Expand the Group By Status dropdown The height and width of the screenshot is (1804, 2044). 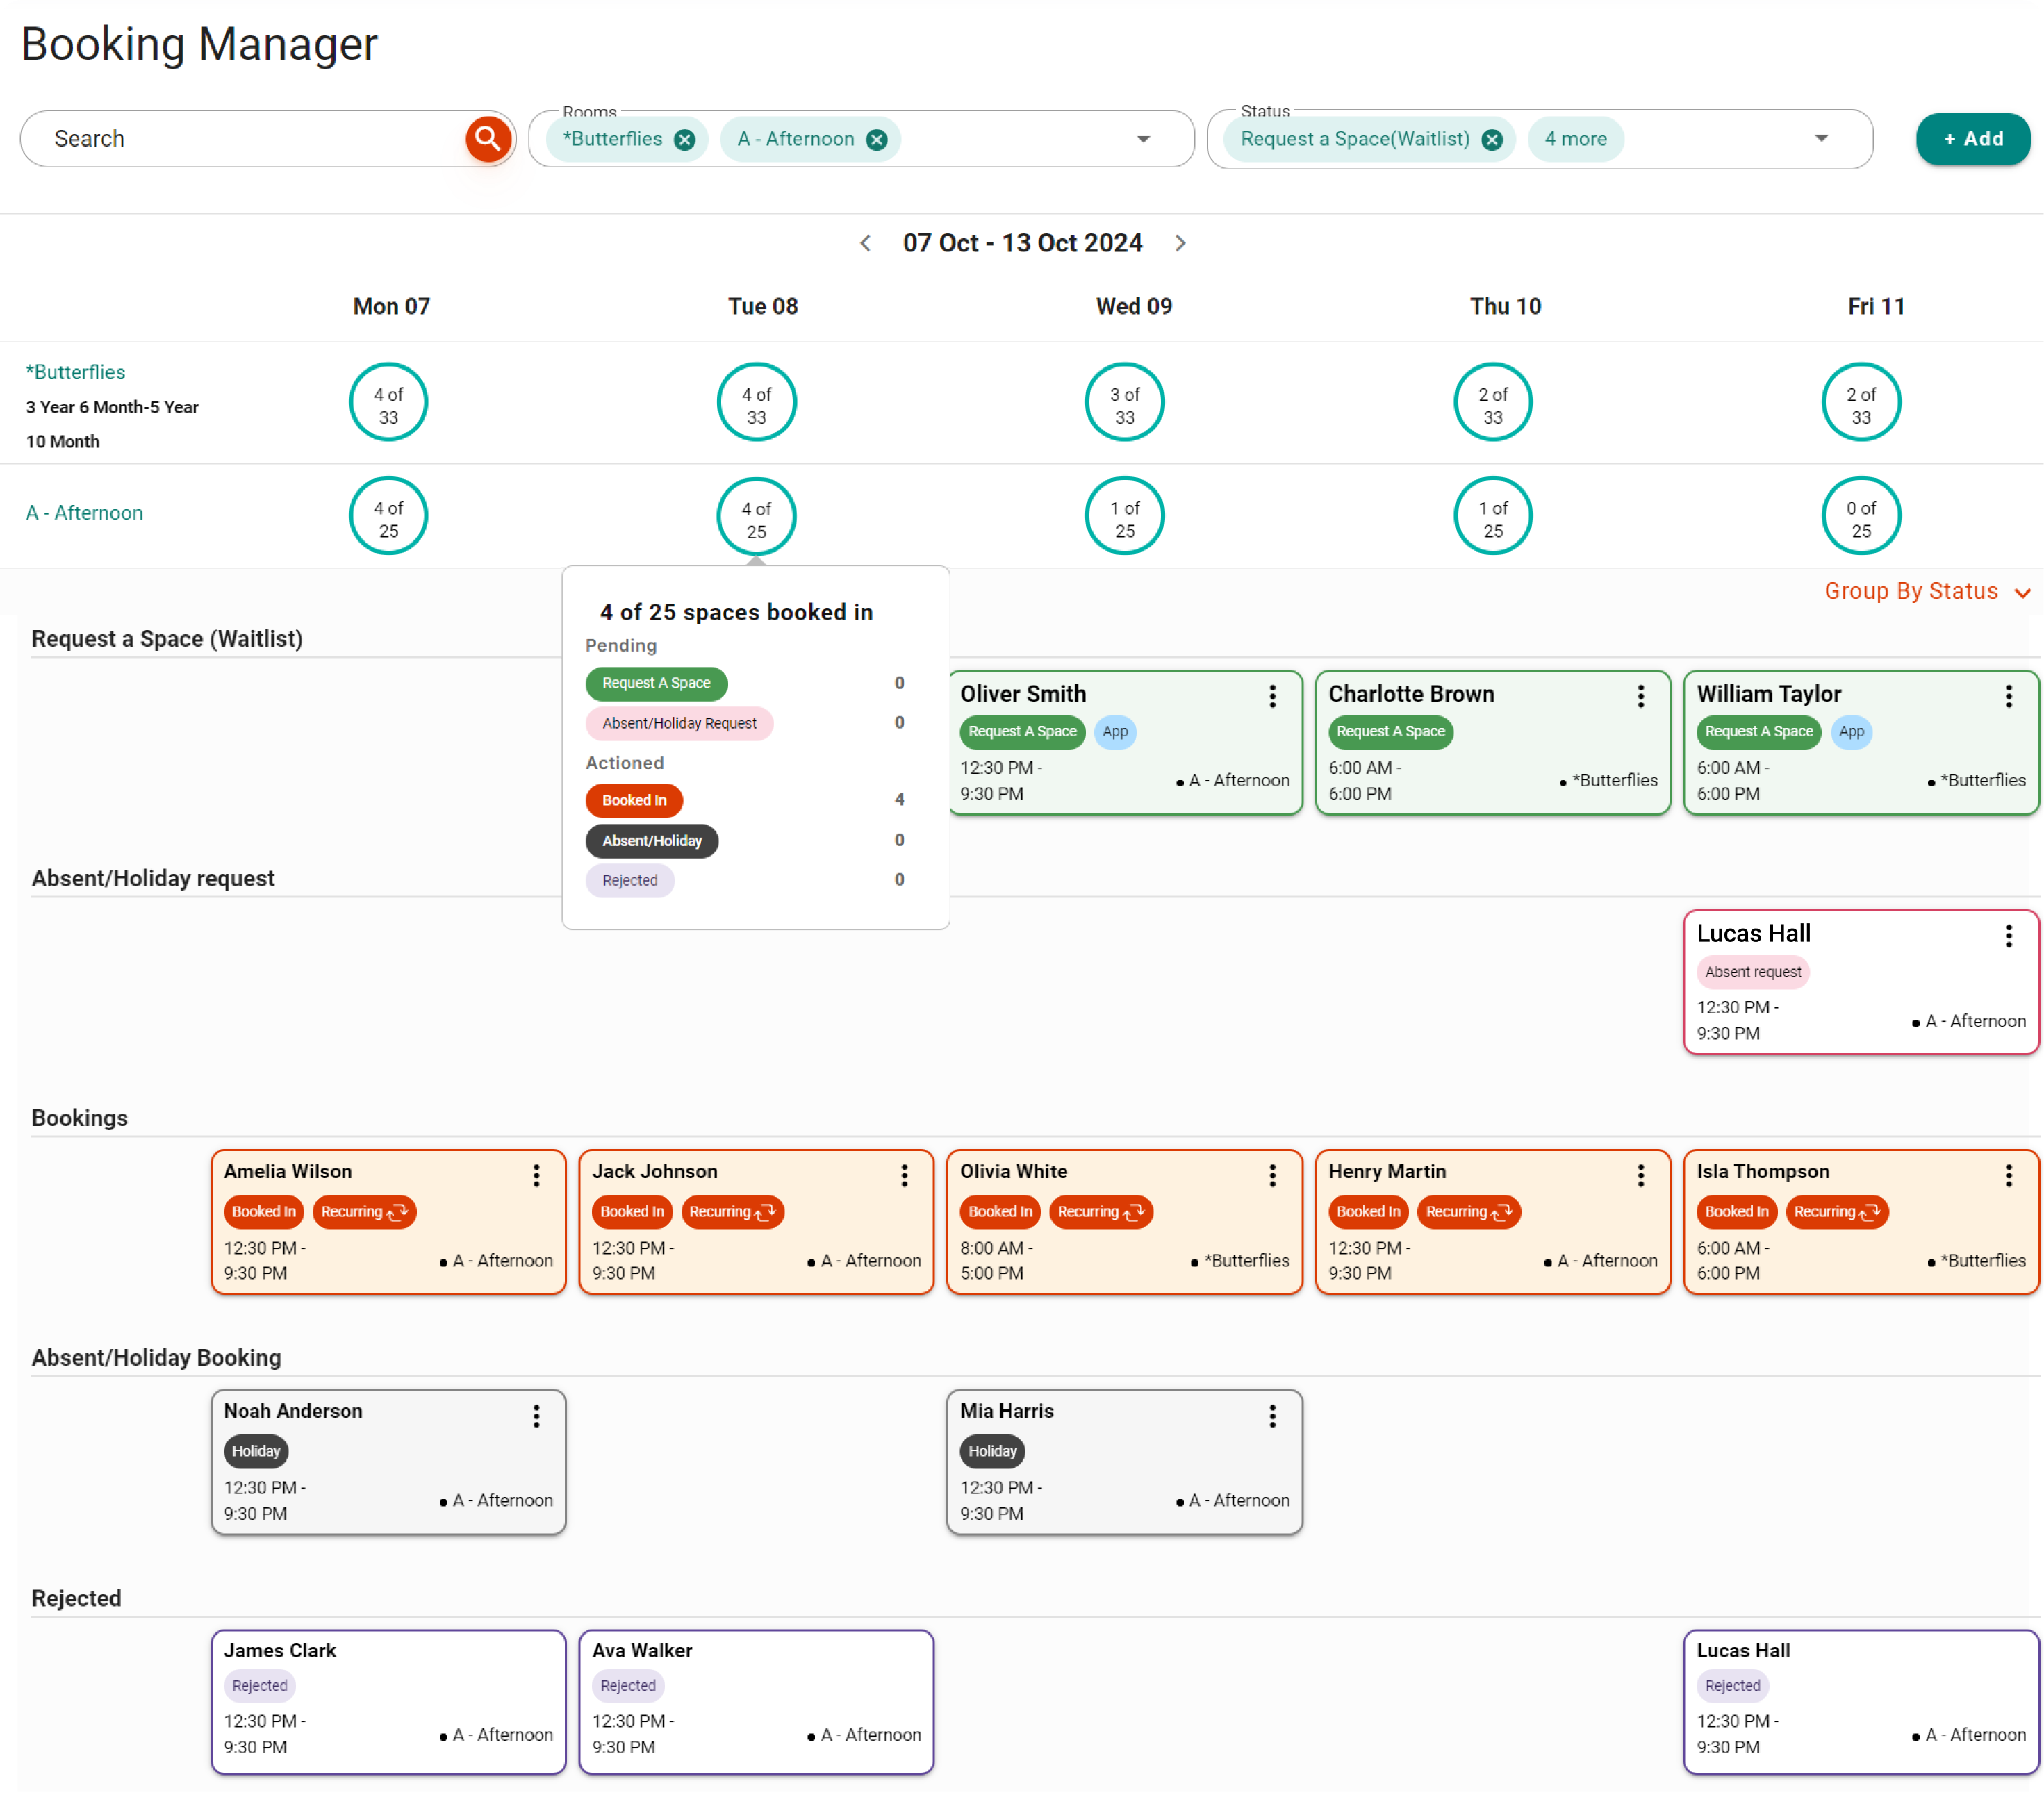pos(1927,591)
